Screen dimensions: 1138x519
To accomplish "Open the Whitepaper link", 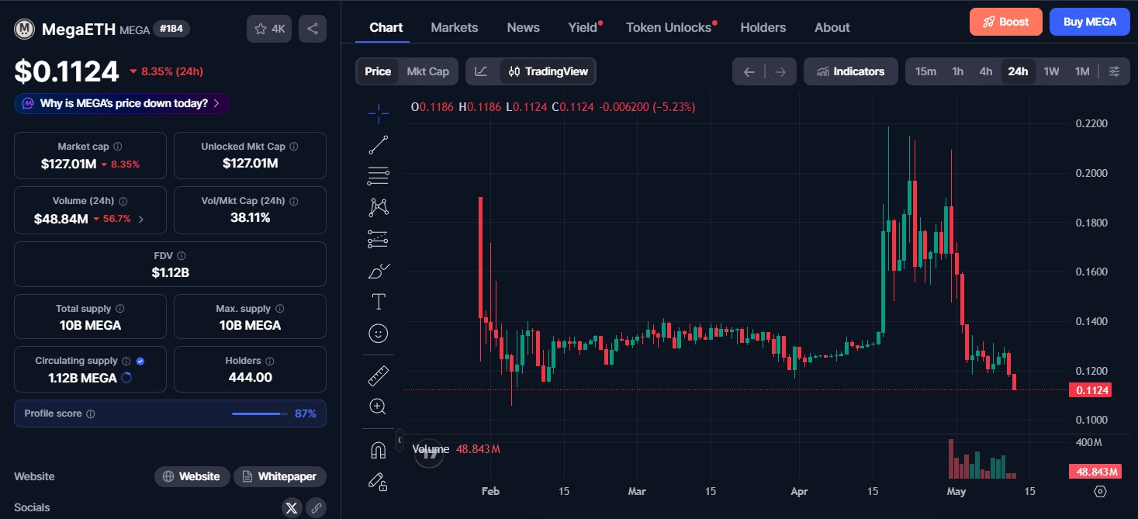I will (280, 476).
